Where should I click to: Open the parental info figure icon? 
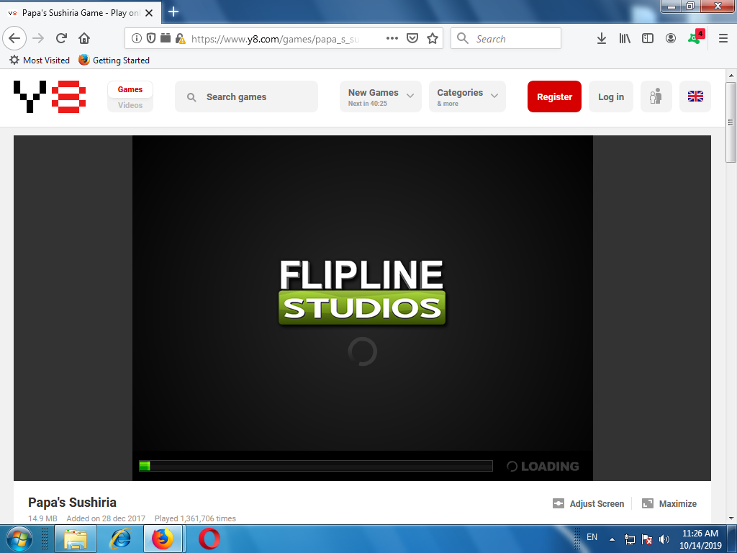coord(656,96)
